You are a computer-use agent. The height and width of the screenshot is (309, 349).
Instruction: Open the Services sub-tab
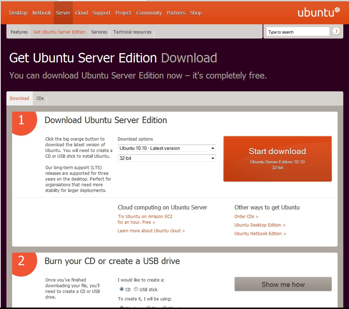coord(99,32)
